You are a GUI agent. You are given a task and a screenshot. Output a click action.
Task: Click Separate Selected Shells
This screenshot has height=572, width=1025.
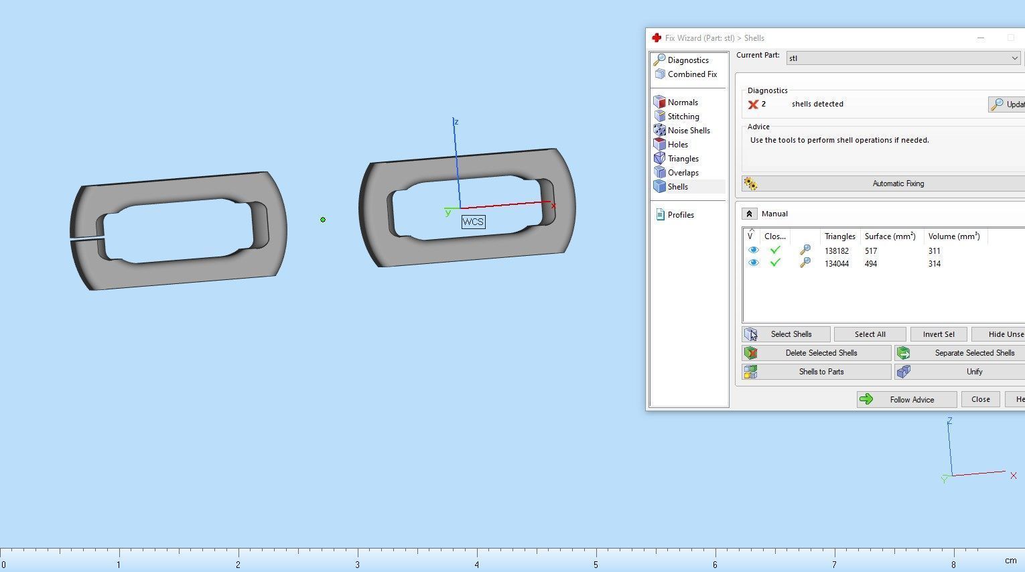(x=961, y=353)
